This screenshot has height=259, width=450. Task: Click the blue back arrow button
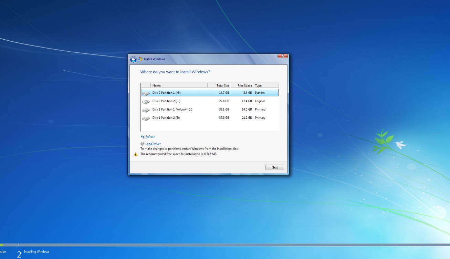point(133,59)
